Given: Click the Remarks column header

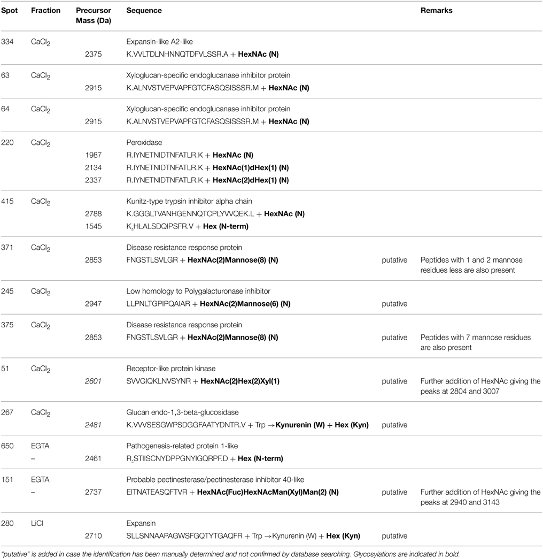Looking at the screenshot, I should point(436,11).
